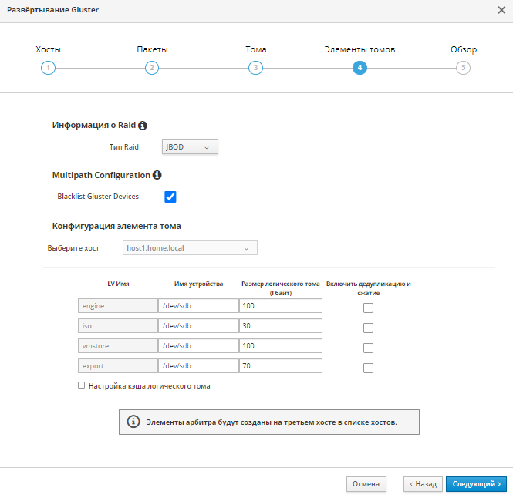This screenshot has height=498, width=513.
Task: Click the Multipath Configuration info icon
Action: 157,175
